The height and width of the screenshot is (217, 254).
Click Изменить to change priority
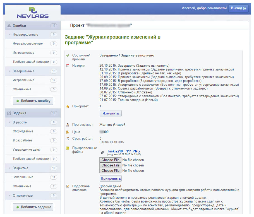pyautogui.click(x=111, y=113)
